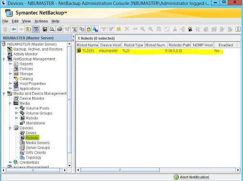This screenshot has height=181, width=243.
Task: Select Policies in the tree
Action: (x=26, y=69)
